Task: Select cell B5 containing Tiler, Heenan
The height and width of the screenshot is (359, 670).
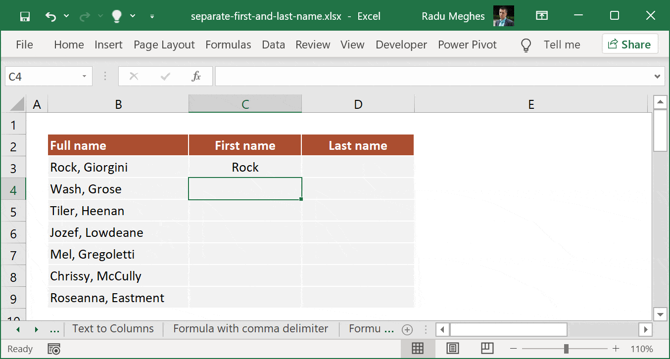Action: (x=118, y=210)
